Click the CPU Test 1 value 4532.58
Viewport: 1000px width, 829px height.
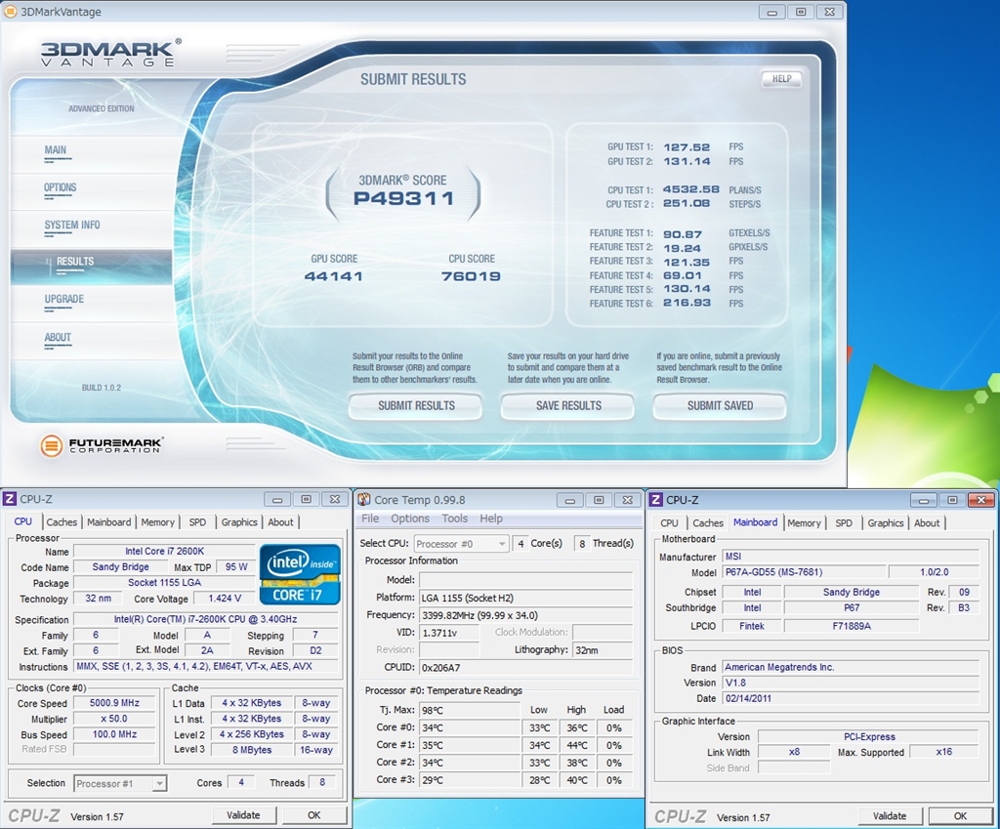coord(691,189)
